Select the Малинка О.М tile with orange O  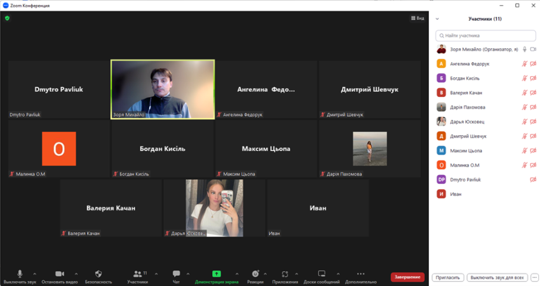tap(59, 148)
